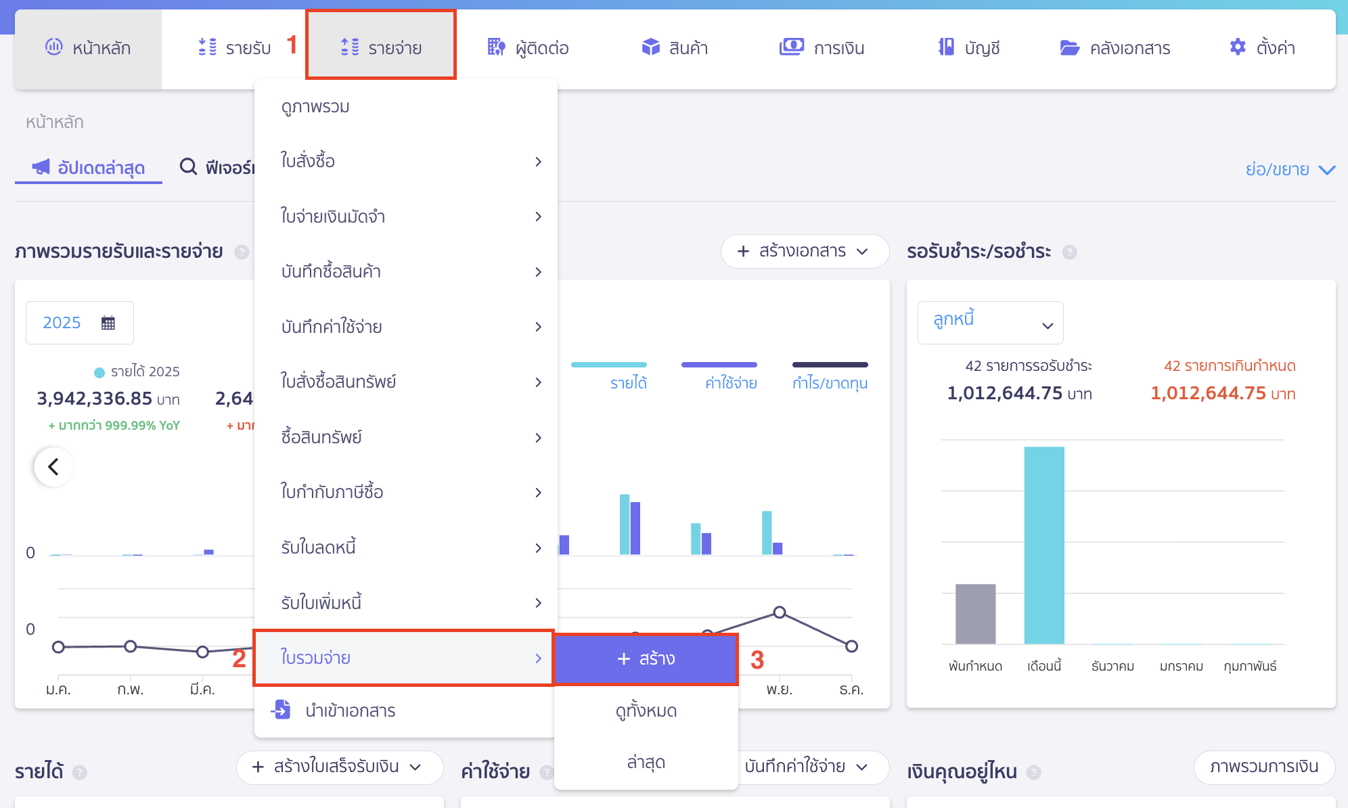
Task: Choose ดูภาพรวม in the รายจ่าย menu
Action: click(x=315, y=106)
